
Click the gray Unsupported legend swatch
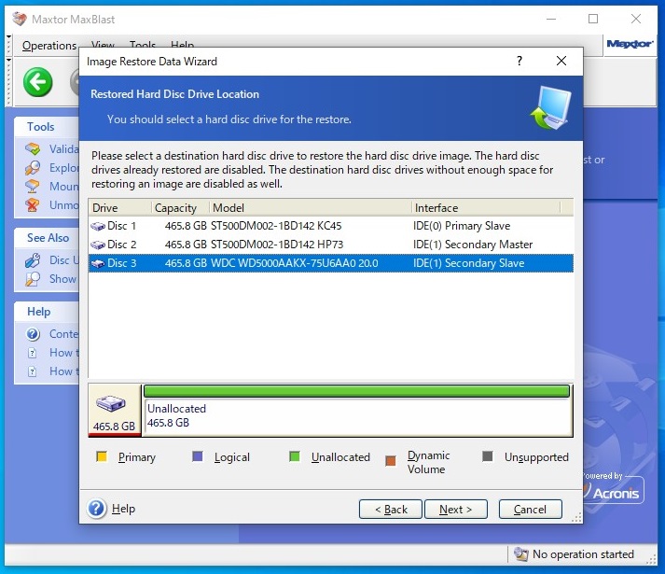(x=488, y=456)
